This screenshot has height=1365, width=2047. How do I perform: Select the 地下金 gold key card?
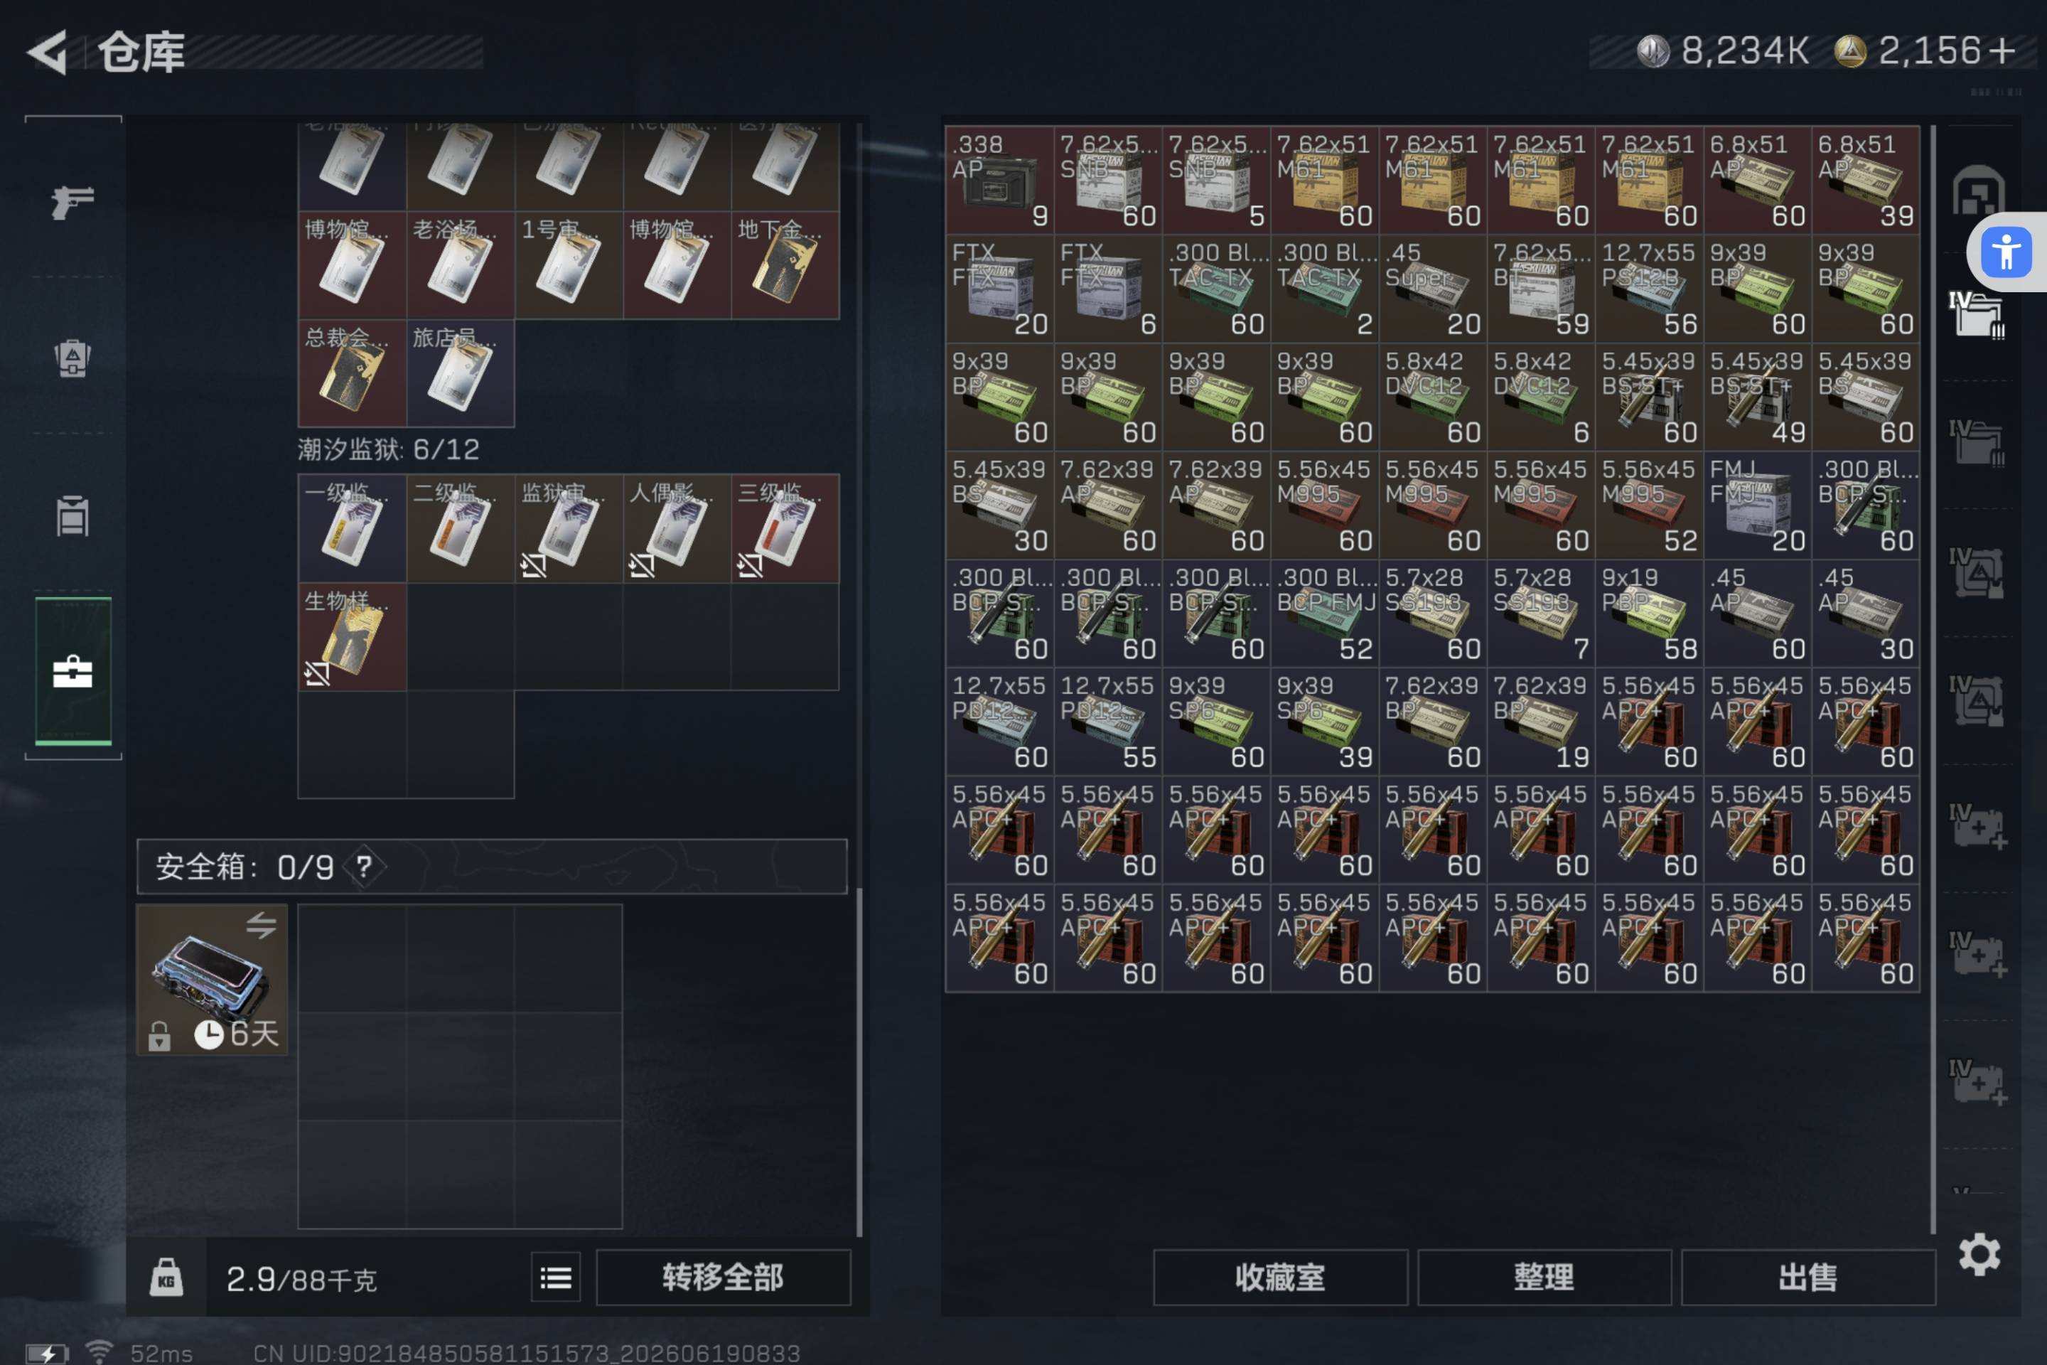pyautogui.click(x=785, y=264)
